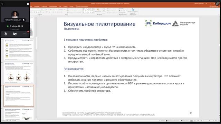Click the Кибердром logo on the slide
The image size is (221, 124).
tap(158, 23)
